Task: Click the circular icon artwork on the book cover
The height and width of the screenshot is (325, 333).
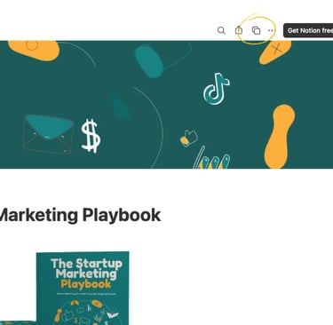Action: pyautogui.click(x=86, y=313)
